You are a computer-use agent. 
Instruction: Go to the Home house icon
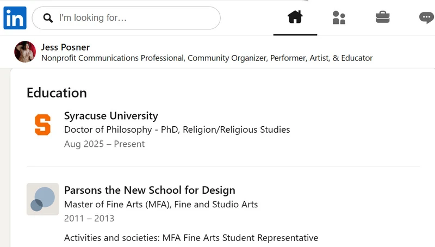(295, 17)
